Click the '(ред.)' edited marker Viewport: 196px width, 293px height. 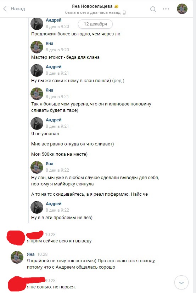tap(118, 81)
